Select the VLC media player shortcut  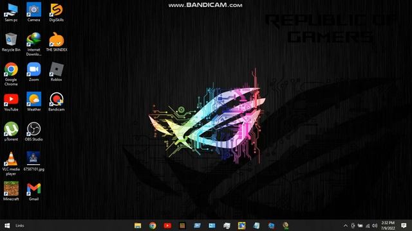tap(11, 164)
